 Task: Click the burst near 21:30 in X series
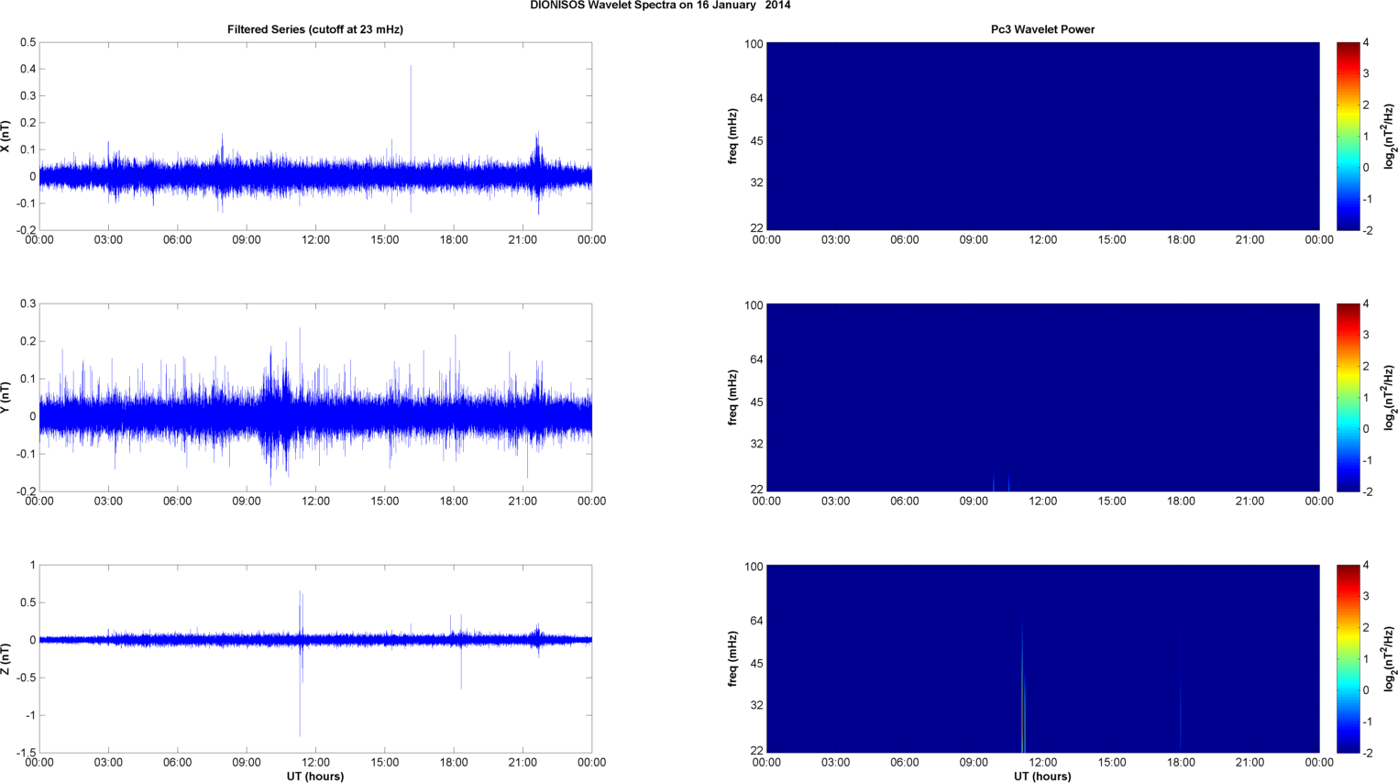(x=537, y=172)
